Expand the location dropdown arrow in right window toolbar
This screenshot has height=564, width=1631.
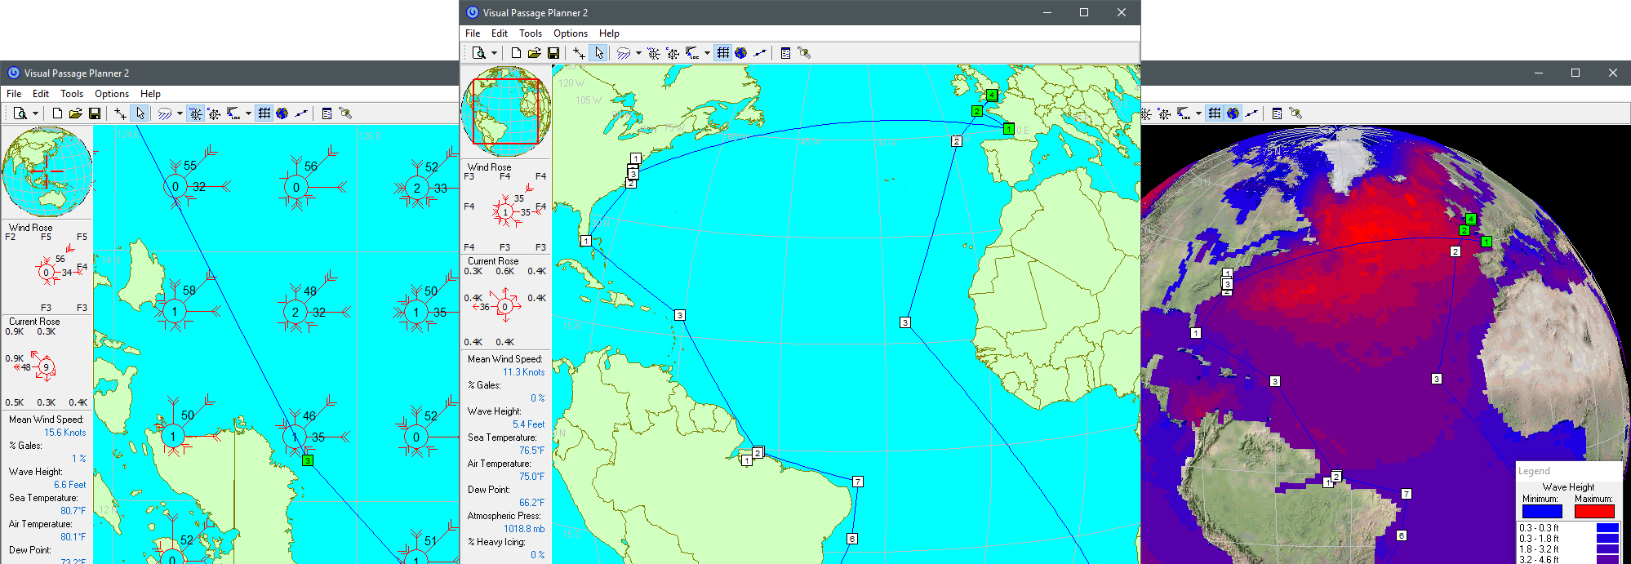(x=1198, y=113)
